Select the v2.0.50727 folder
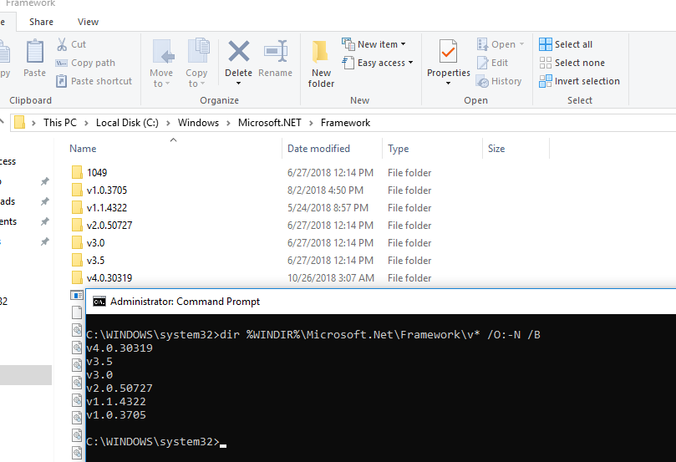 pos(109,226)
